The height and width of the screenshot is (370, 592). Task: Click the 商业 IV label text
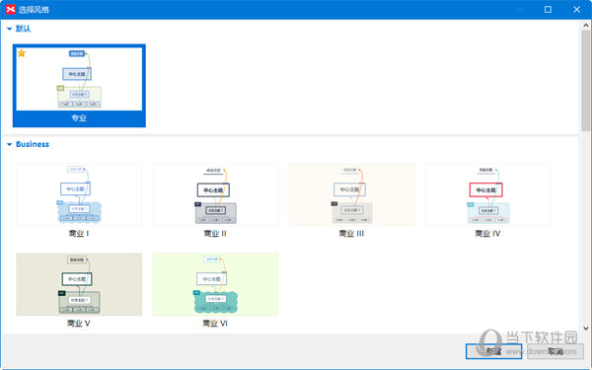[487, 234]
